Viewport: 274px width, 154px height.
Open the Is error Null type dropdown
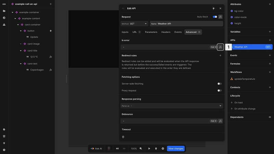coord(213,47)
